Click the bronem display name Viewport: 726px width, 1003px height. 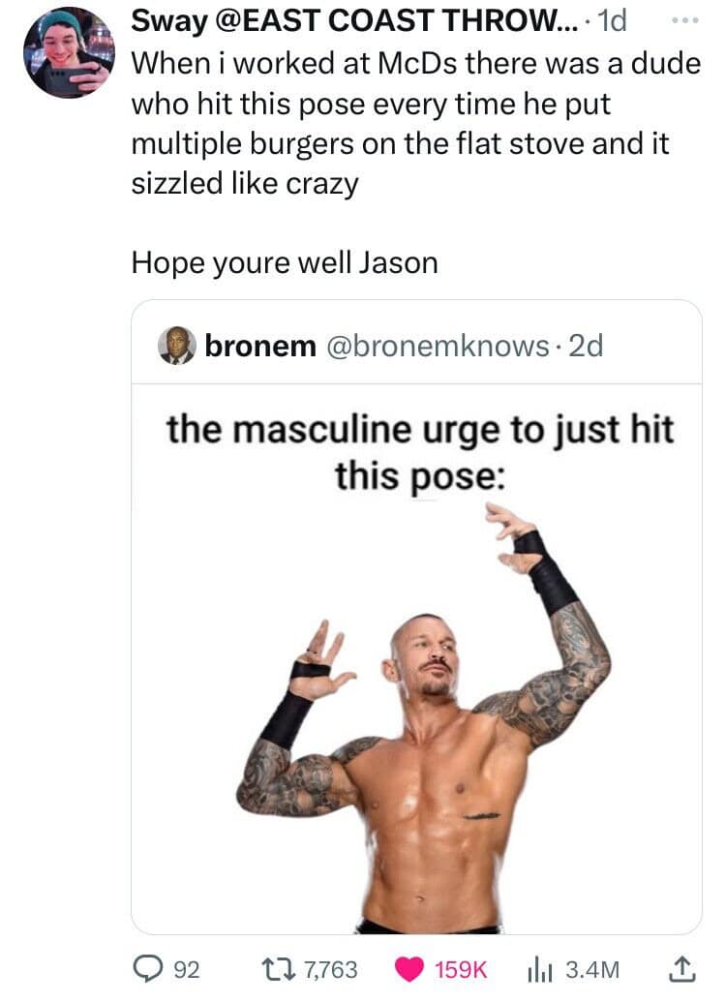(260, 346)
